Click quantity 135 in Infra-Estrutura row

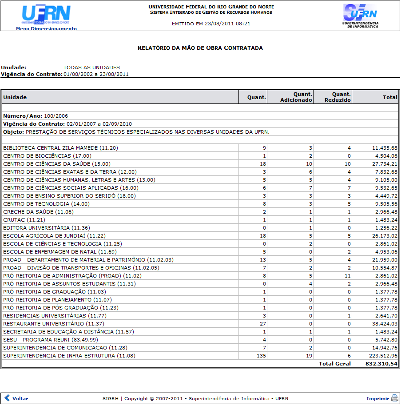(261, 356)
